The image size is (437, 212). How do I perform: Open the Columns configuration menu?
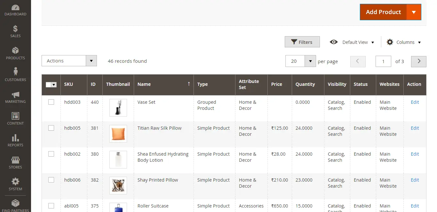tap(403, 42)
